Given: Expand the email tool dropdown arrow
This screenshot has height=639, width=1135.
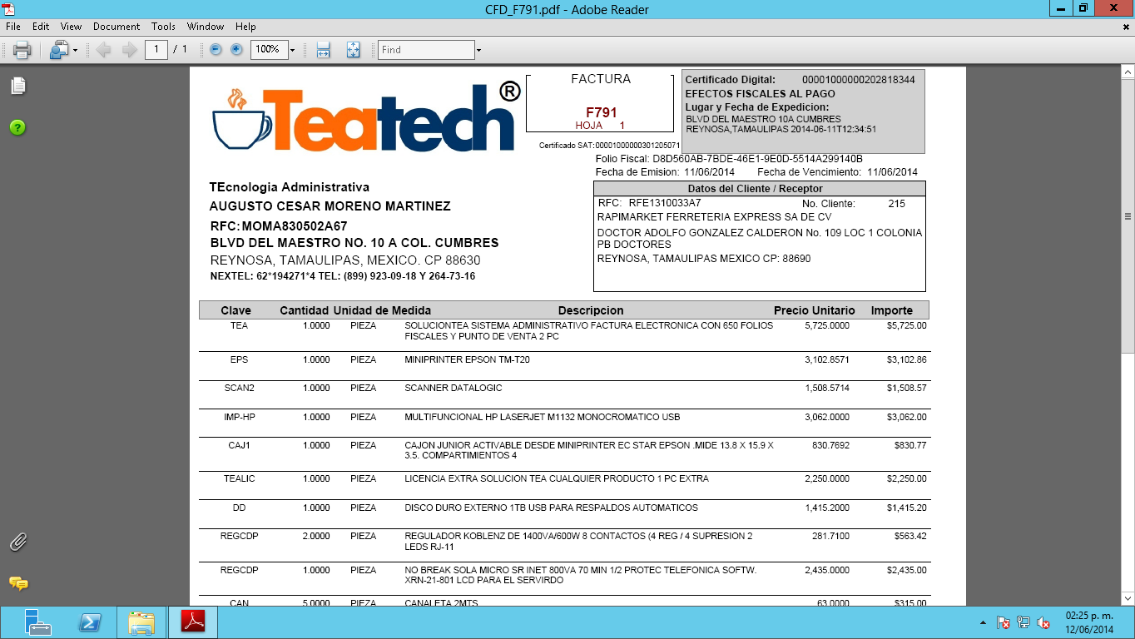Looking at the screenshot, I should click(x=76, y=49).
